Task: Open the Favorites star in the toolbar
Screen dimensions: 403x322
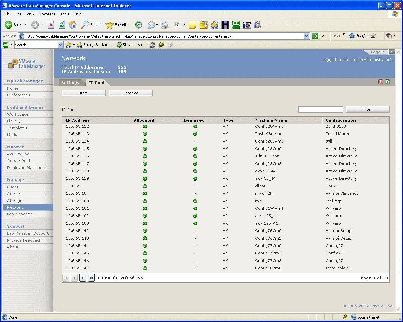Action: click(x=109, y=25)
